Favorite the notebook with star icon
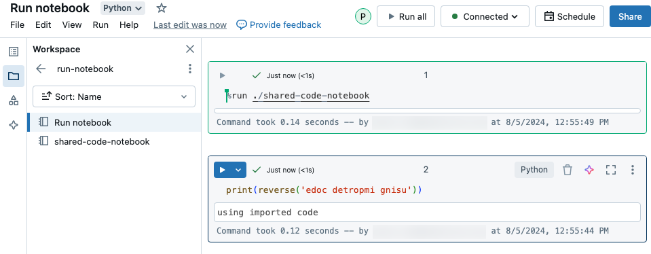 point(162,8)
